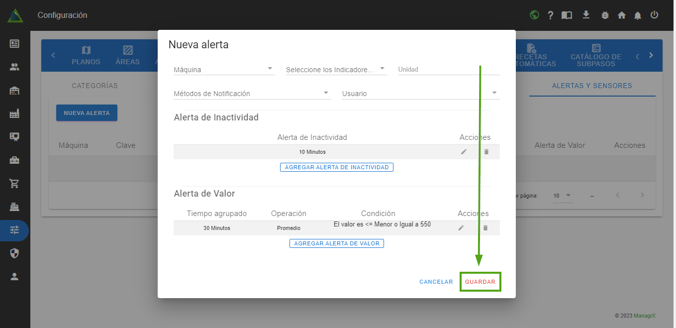This screenshot has height=328, width=676.
Task: Click the download icon in header
Action: [x=586, y=15]
